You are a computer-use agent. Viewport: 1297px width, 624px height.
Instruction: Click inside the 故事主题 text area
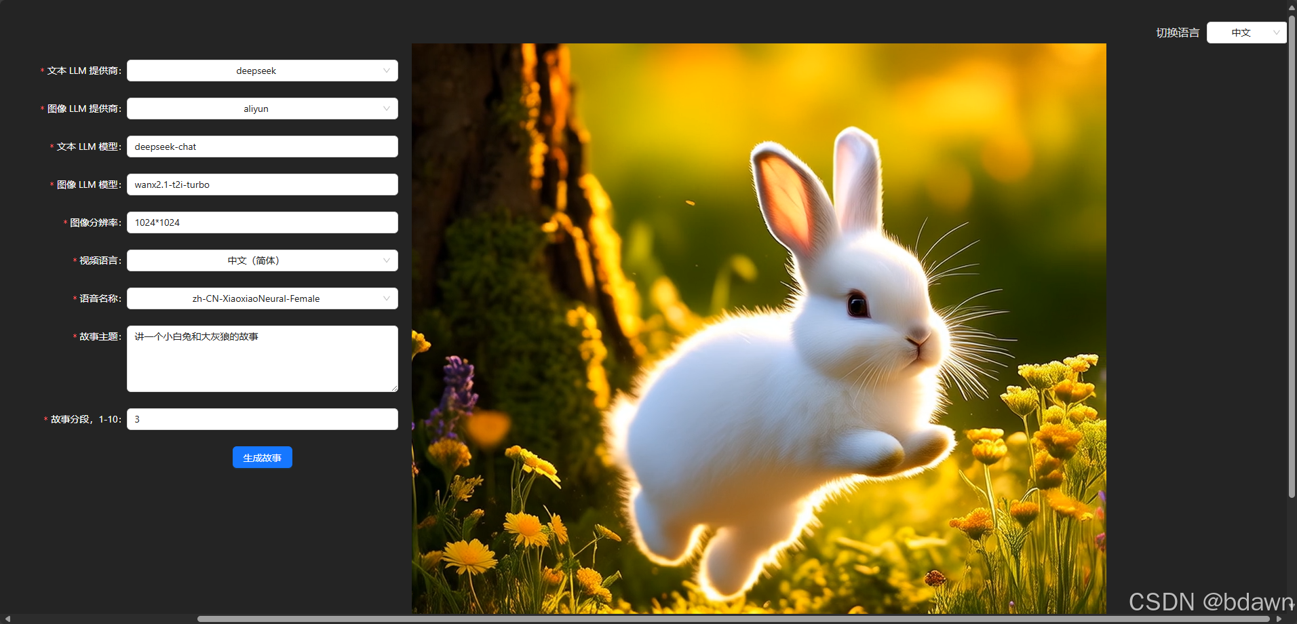coord(262,359)
